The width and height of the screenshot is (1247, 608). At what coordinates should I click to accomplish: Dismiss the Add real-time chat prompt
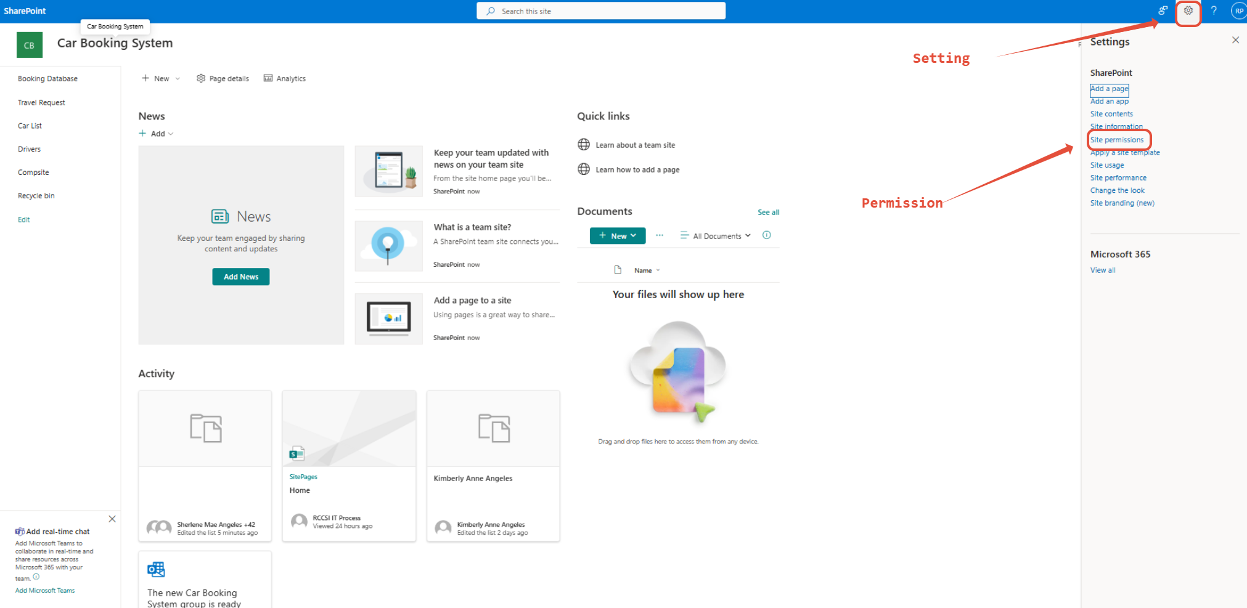(x=112, y=519)
